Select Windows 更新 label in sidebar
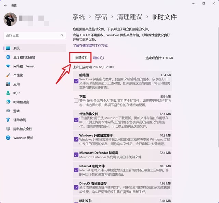Screen dimensions: 219x203 point(23,138)
